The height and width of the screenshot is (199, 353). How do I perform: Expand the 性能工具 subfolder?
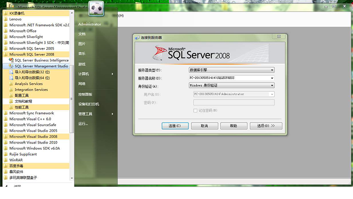click(x=36, y=107)
